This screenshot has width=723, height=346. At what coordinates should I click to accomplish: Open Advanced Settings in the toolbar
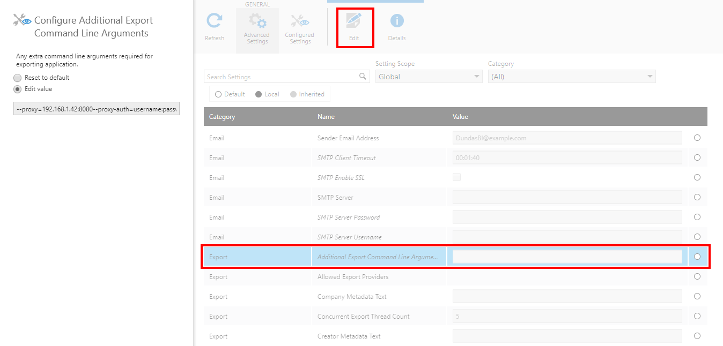[x=257, y=29]
